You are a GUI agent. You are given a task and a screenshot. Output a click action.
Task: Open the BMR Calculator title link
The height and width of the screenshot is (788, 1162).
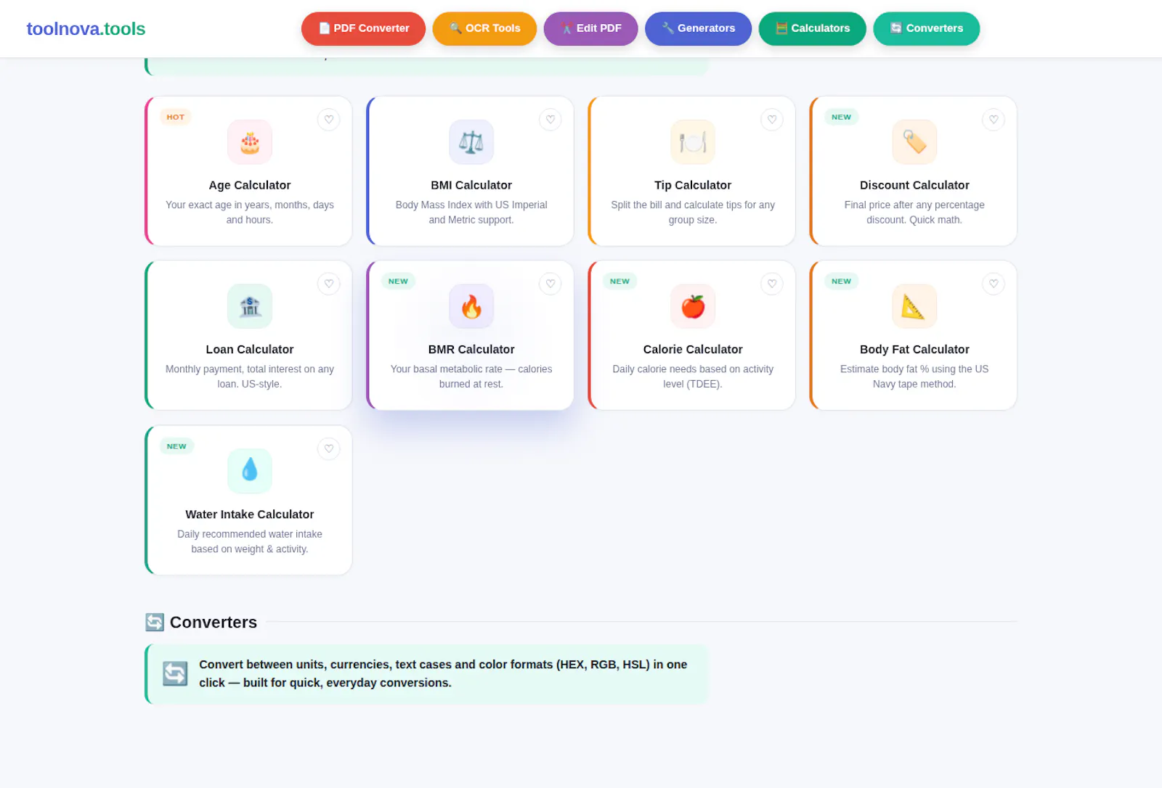(x=471, y=349)
